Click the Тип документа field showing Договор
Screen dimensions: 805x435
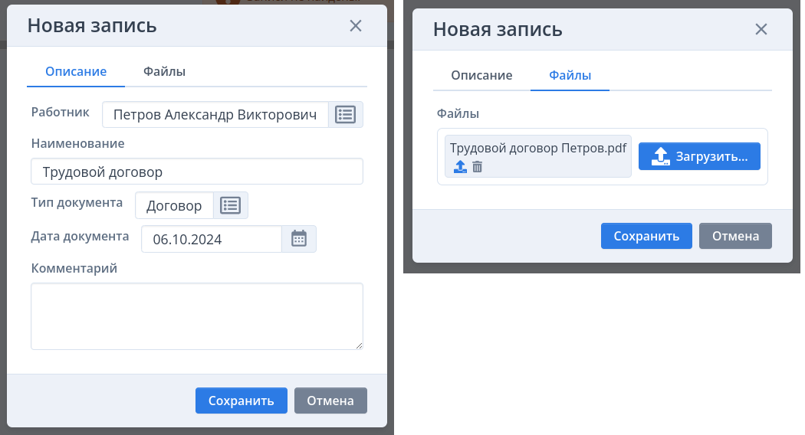(174, 205)
